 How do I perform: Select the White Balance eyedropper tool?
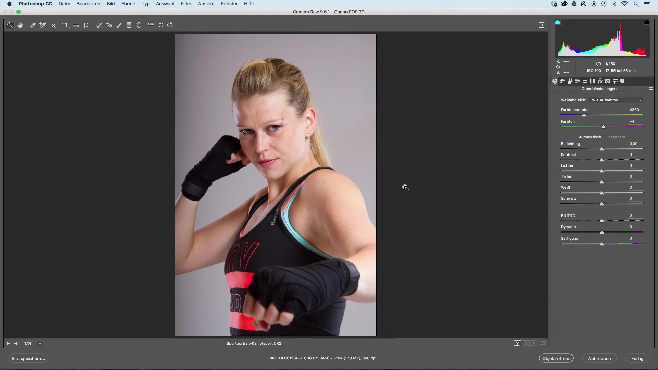tap(33, 25)
